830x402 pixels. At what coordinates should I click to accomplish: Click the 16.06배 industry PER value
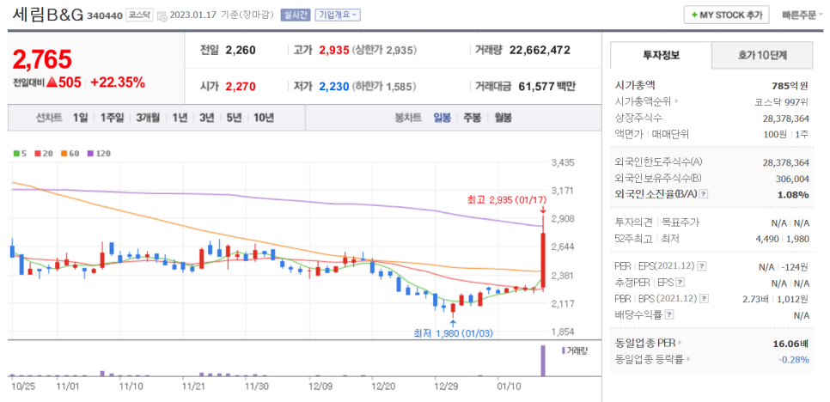(790, 344)
